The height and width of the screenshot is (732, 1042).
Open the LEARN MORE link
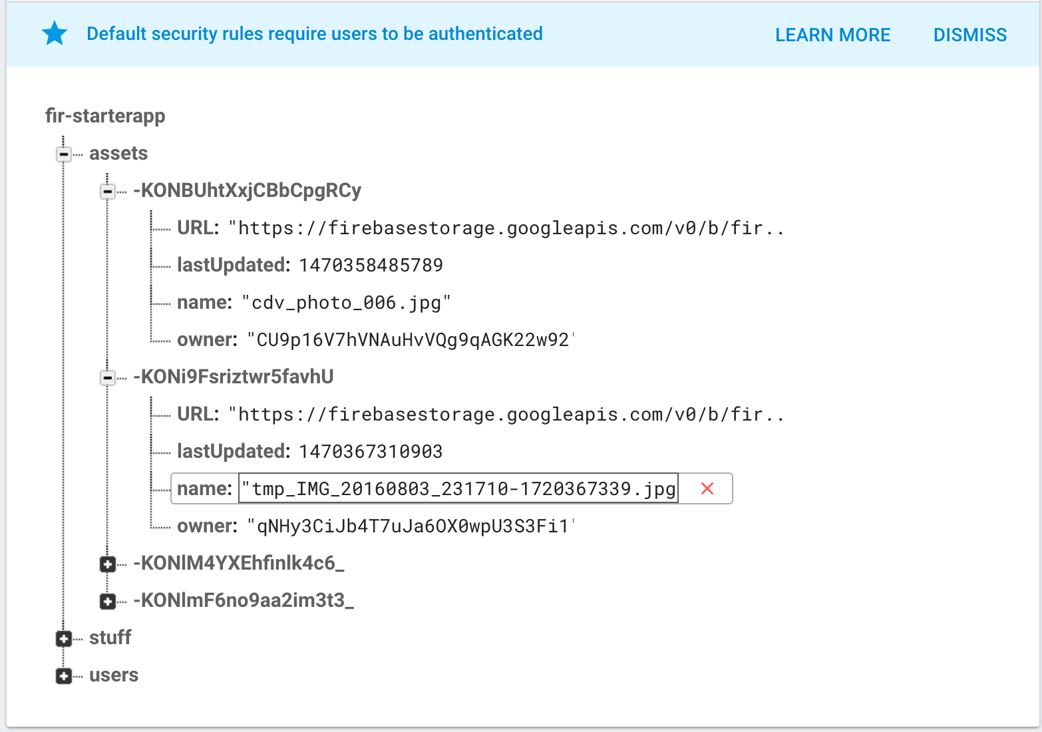tap(832, 35)
